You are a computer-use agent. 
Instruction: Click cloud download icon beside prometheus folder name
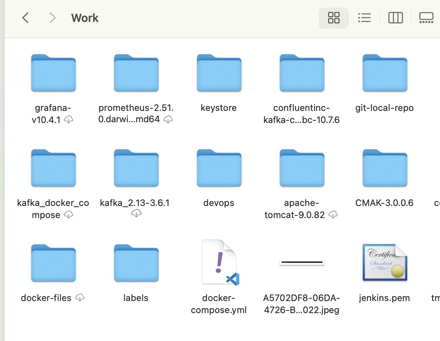(168, 120)
